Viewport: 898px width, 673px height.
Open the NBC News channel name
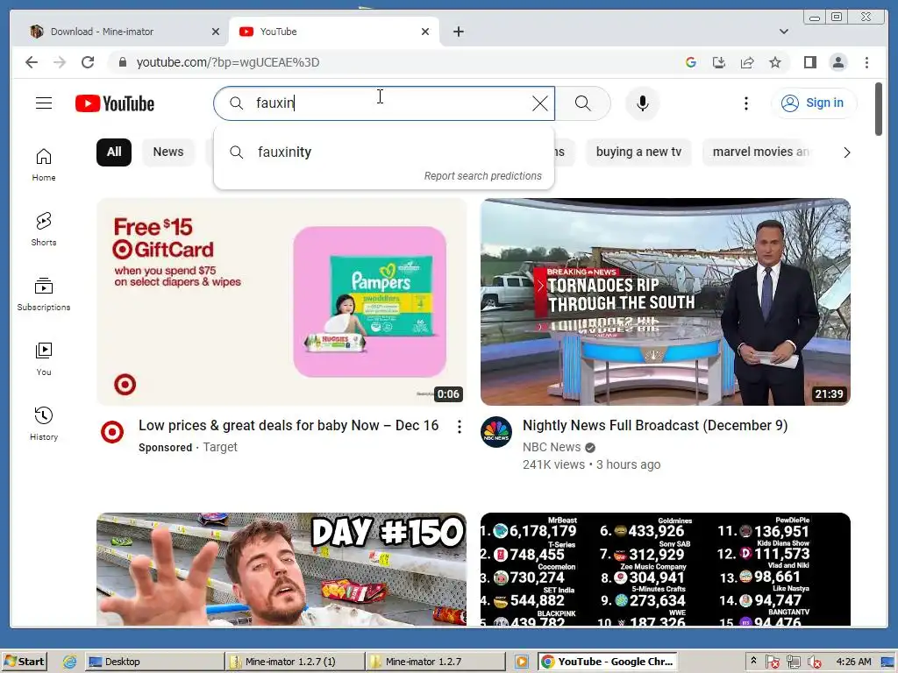click(552, 448)
